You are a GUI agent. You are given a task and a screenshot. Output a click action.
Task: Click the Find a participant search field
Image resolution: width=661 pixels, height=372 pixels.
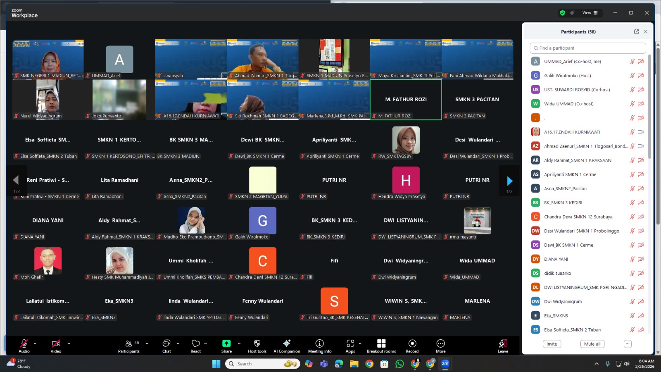[587, 48]
